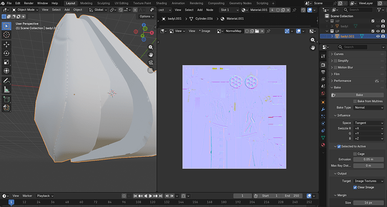Viewport: 387px width, 207px height.
Task: Expand the Curves panel
Action: tap(338, 54)
